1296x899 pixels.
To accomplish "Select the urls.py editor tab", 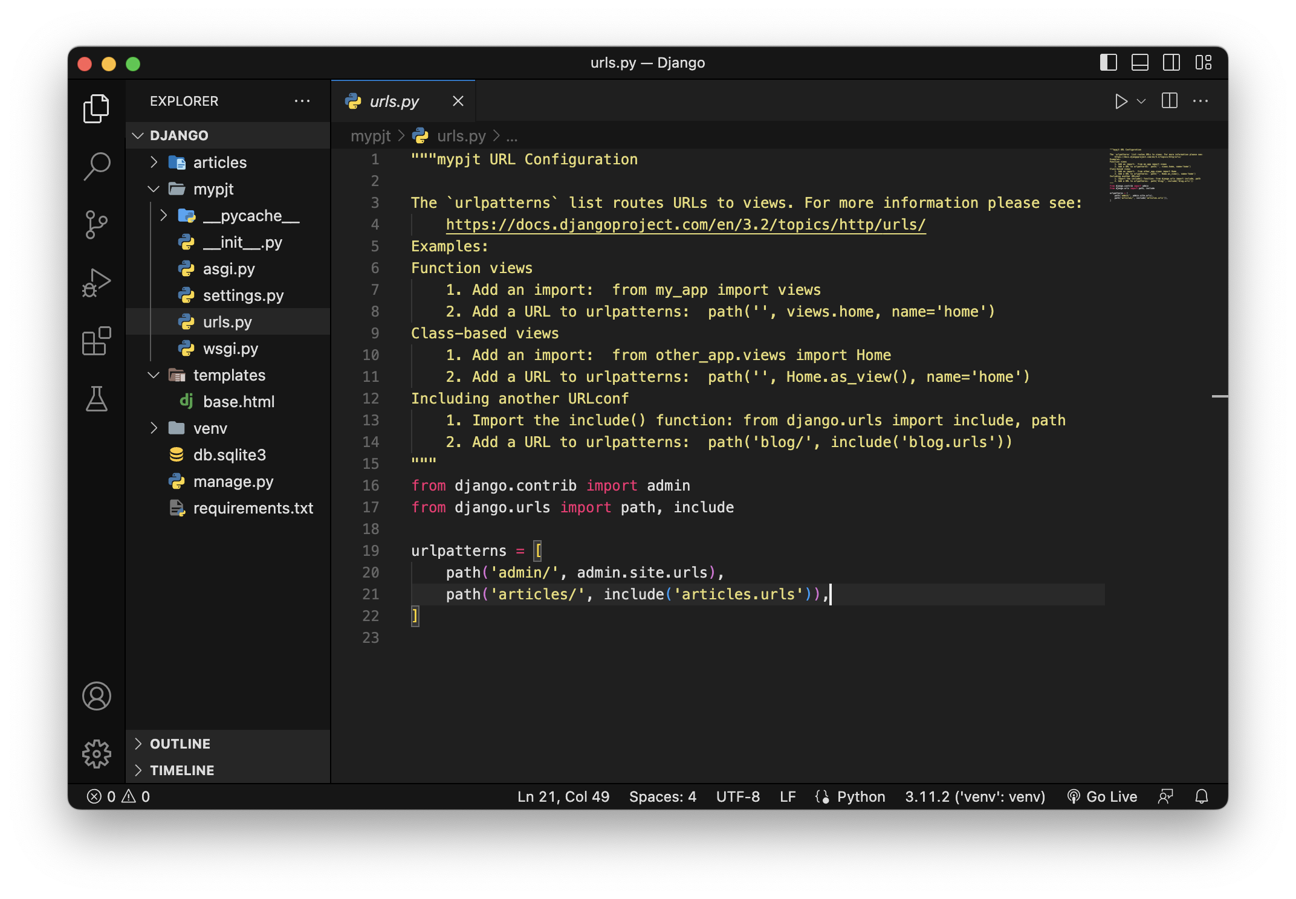I will pos(394,101).
